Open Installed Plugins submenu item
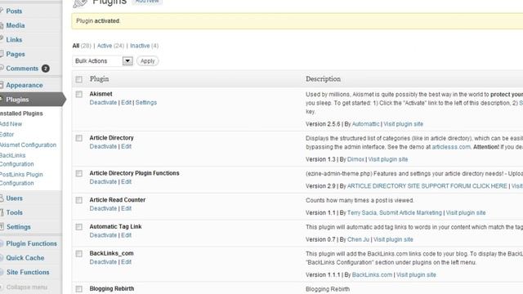Screen dimensions: 523x294 tap(21, 114)
